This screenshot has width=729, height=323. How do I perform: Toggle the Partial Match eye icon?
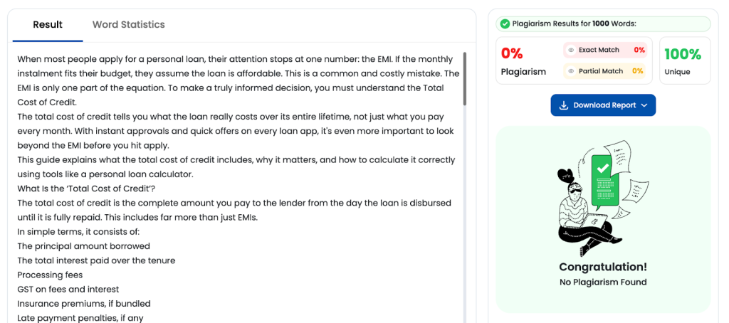click(x=571, y=71)
